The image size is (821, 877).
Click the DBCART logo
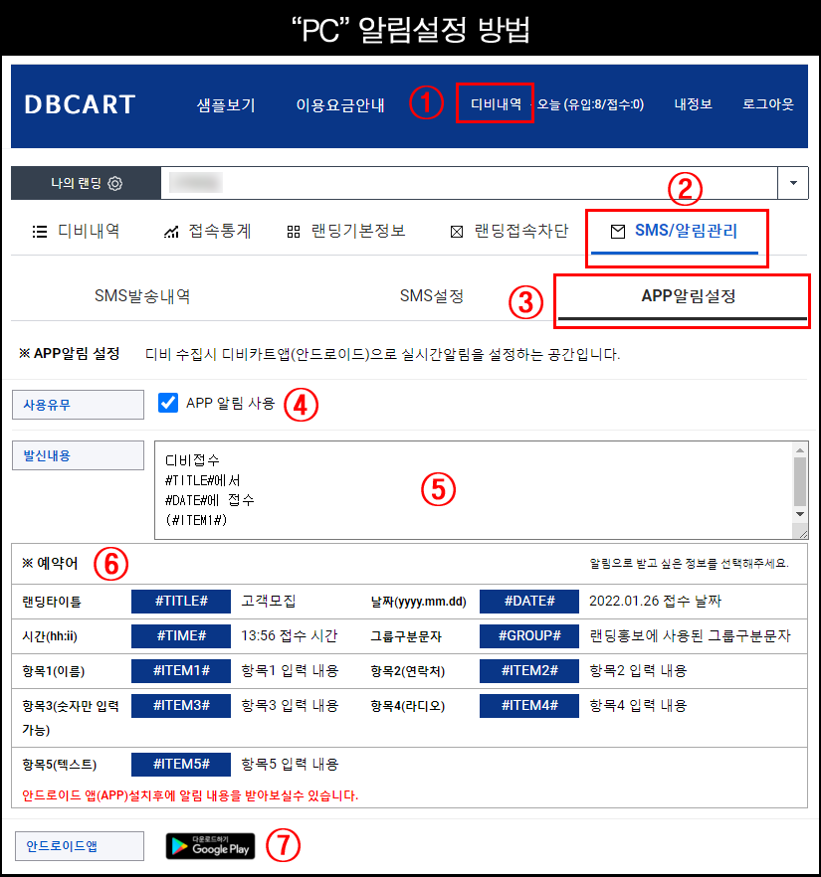coord(80,105)
